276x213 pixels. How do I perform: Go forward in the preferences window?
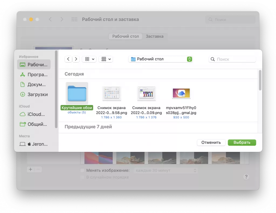tap(62, 19)
